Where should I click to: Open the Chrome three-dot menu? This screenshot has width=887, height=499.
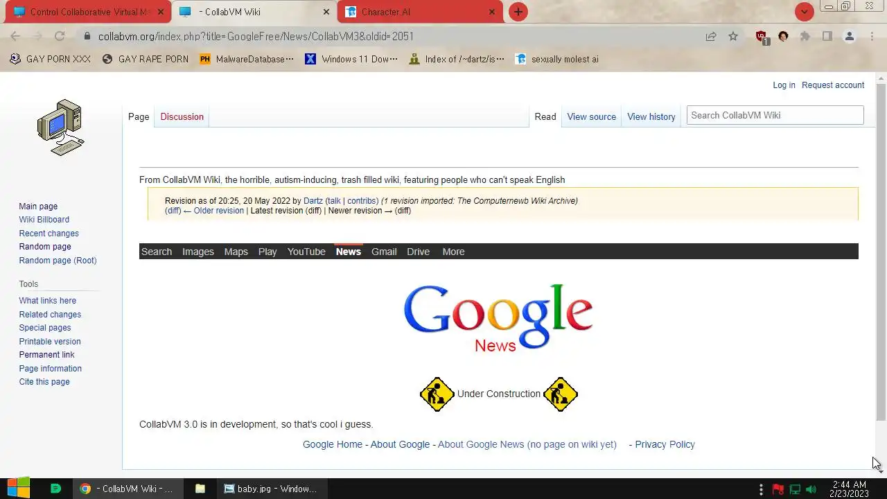(872, 36)
